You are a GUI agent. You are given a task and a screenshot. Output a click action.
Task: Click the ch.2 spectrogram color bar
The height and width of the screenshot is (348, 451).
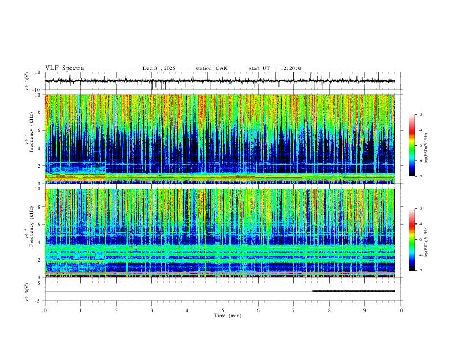tap(412, 239)
